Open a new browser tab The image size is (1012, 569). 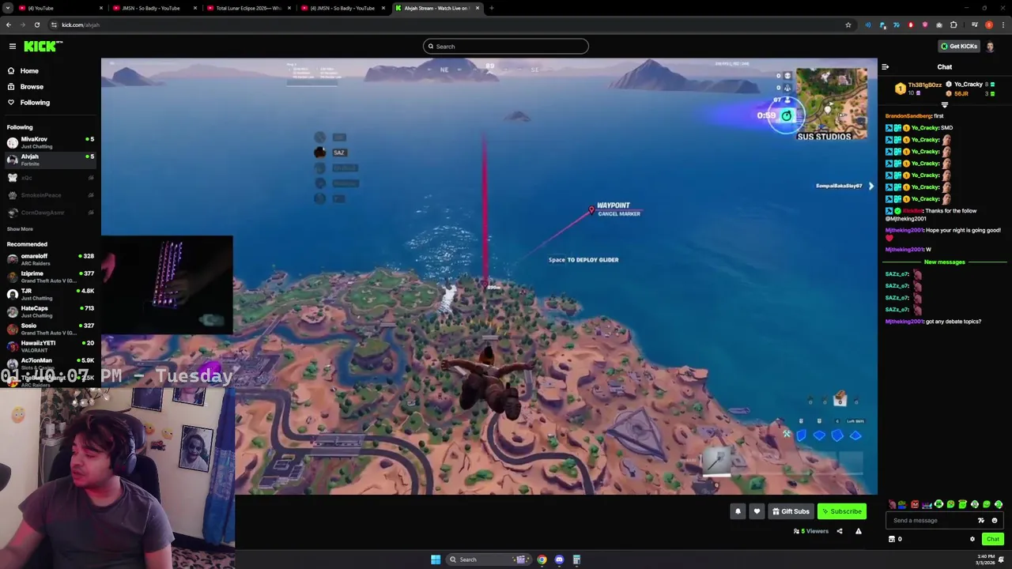491,8
